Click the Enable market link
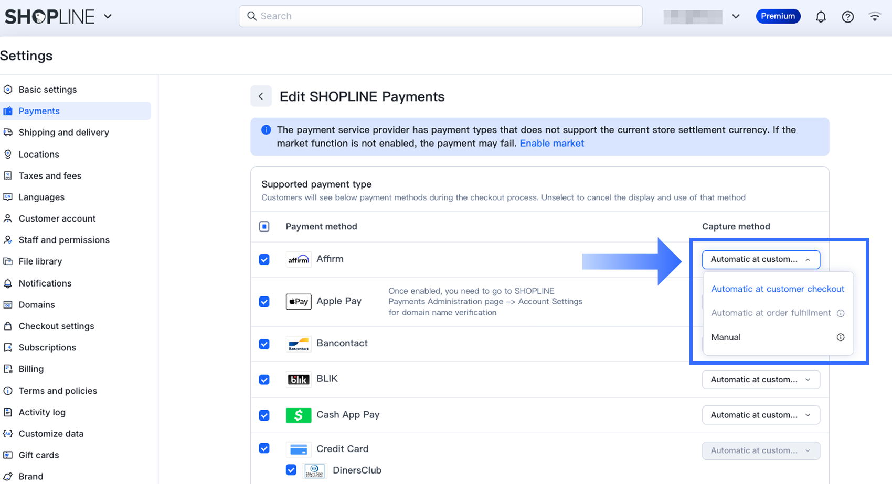Viewport: 892px width, 484px height. [x=552, y=144]
